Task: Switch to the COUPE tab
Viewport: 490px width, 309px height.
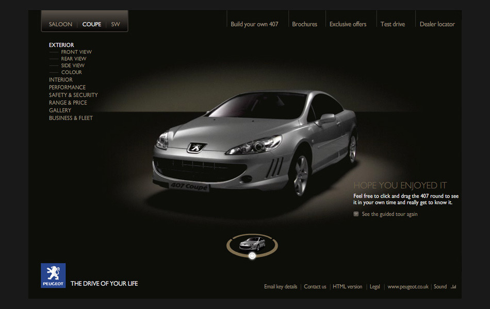Action: (x=92, y=24)
